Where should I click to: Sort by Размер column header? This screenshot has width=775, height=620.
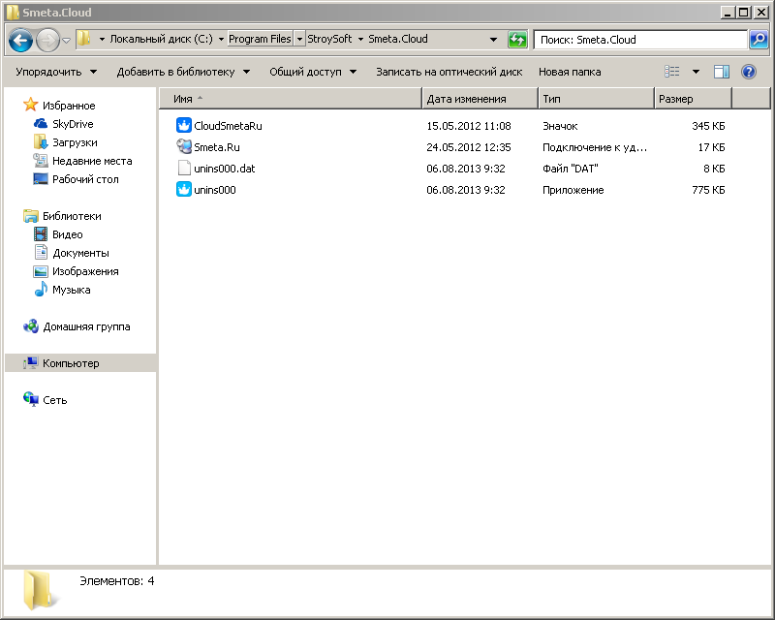pyautogui.click(x=693, y=99)
